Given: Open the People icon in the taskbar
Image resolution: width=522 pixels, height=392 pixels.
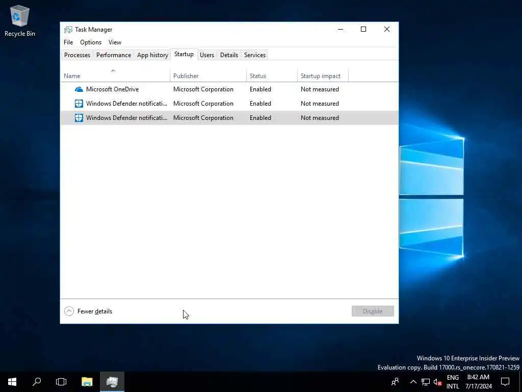Looking at the screenshot, I should pos(395,382).
